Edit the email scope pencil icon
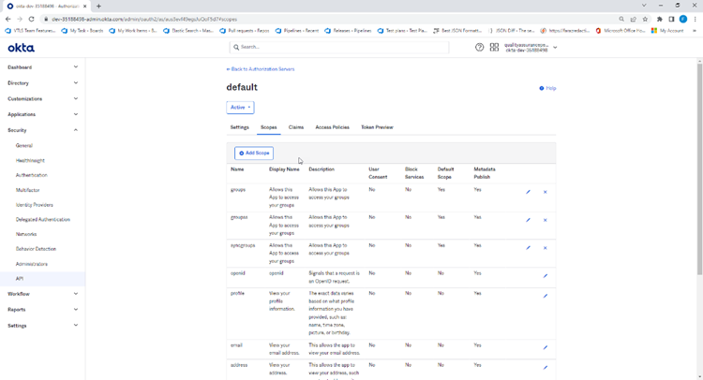The width and height of the screenshot is (703, 380). point(546,347)
